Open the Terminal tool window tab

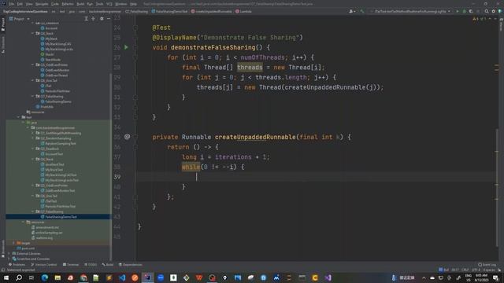[71, 265]
